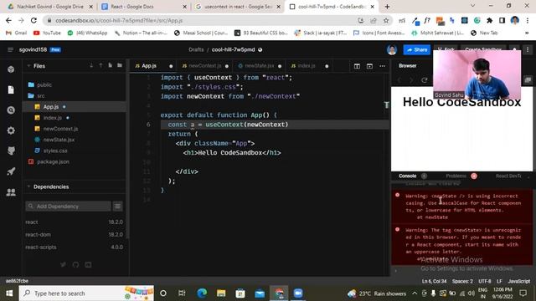
Task: Open new Chrome tab plus button
Action: pos(387,7)
